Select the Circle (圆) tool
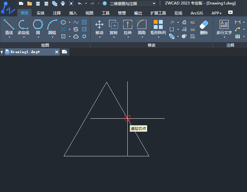 click(38, 27)
